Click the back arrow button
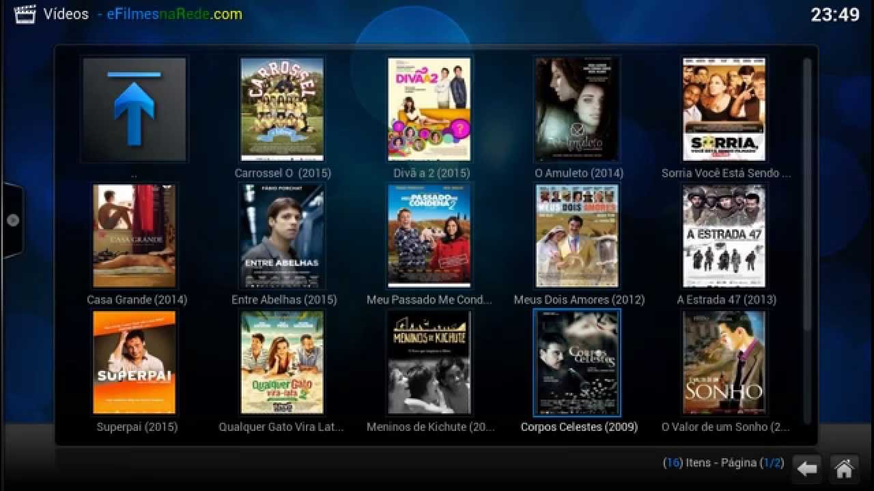Screen dimensions: 874x491 (x=808, y=468)
